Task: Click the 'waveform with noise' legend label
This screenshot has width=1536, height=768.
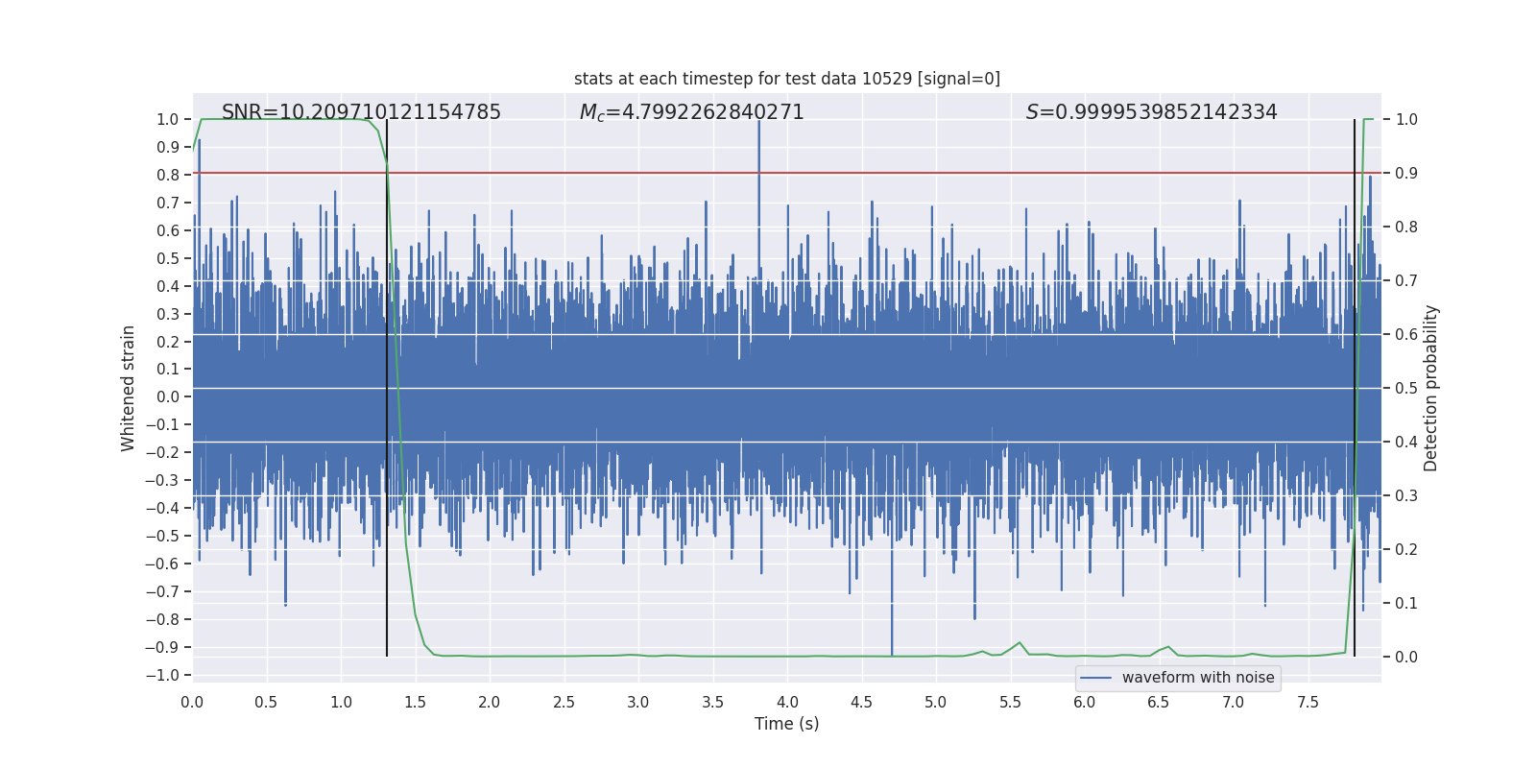Action: 1198,678
